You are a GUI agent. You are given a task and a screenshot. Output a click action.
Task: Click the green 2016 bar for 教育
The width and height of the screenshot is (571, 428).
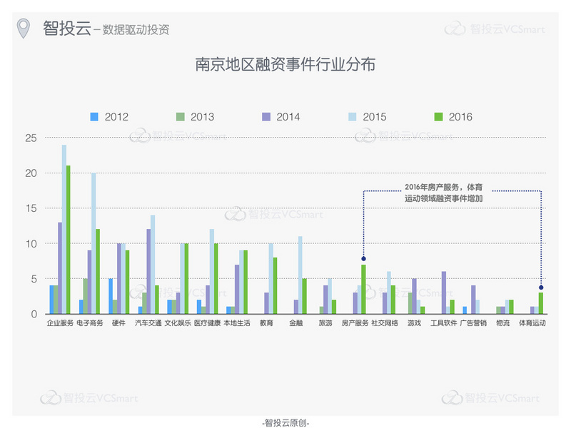point(275,285)
